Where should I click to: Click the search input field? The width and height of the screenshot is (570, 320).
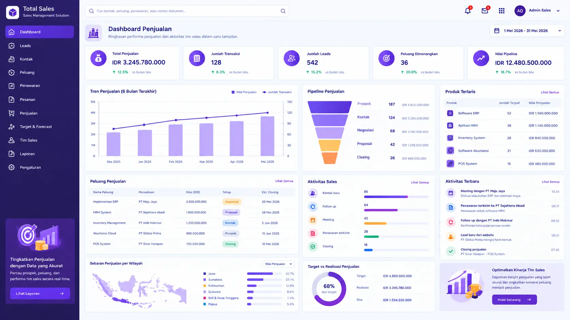(187, 11)
